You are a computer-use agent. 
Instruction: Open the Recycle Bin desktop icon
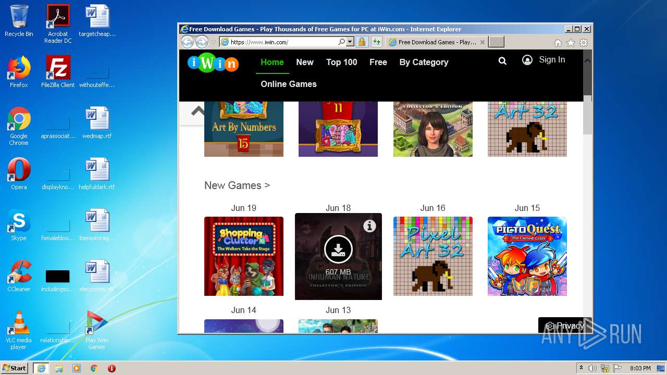point(19,21)
